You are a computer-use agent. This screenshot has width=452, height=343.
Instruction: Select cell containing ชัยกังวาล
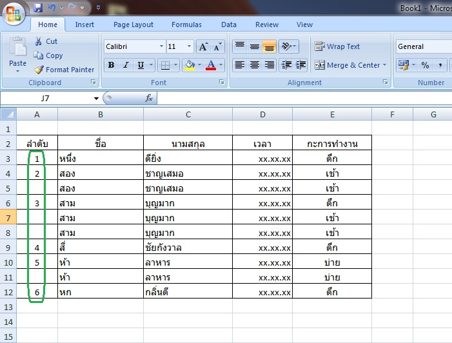tap(188, 248)
